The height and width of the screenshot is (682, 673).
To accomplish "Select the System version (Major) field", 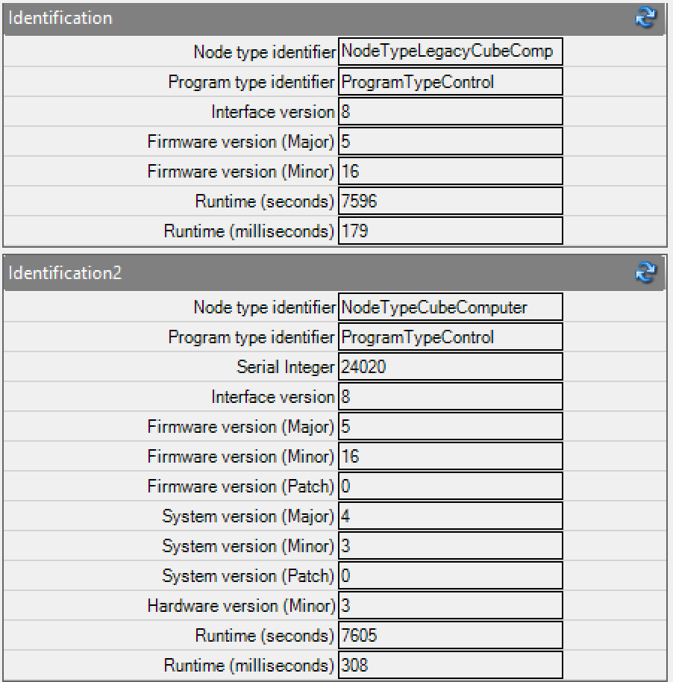I will 450,516.
